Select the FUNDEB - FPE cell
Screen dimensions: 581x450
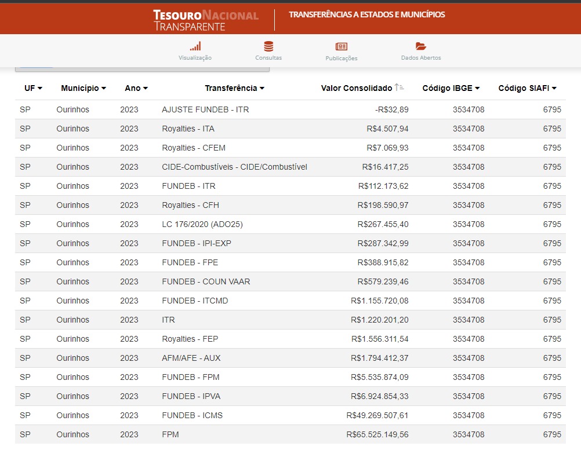190,262
